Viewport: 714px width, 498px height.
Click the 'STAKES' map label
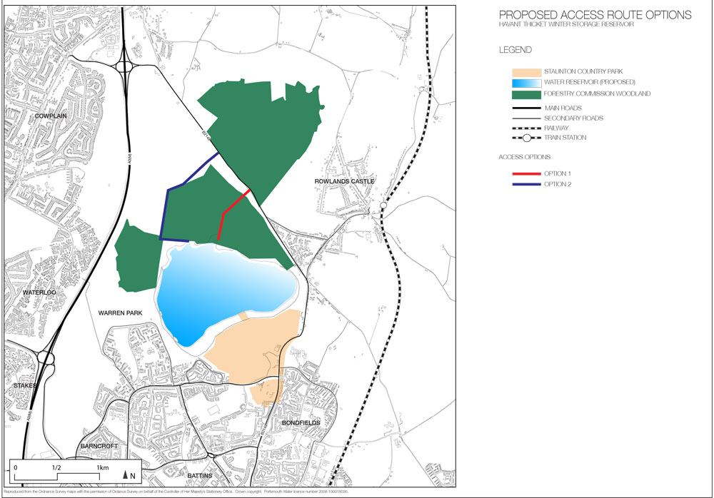[x=24, y=386]
